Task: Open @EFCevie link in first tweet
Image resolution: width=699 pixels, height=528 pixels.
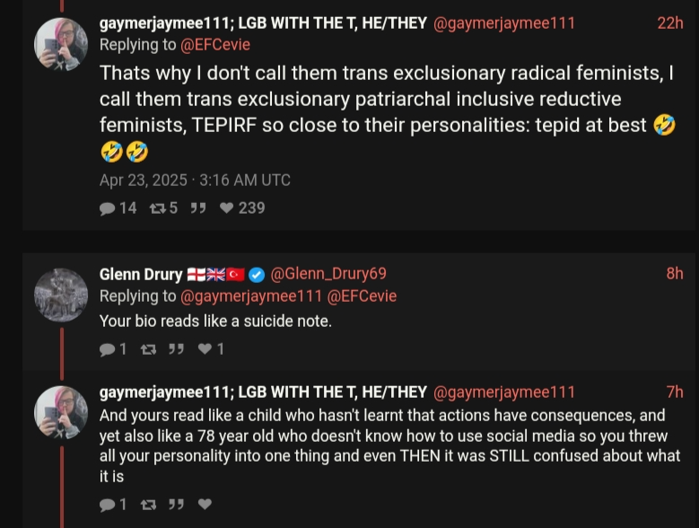Action: click(215, 45)
